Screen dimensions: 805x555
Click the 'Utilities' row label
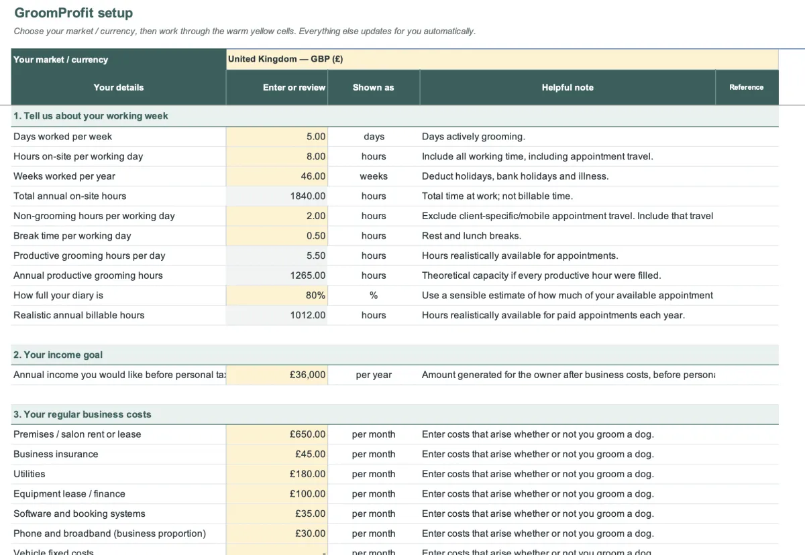[30, 474]
